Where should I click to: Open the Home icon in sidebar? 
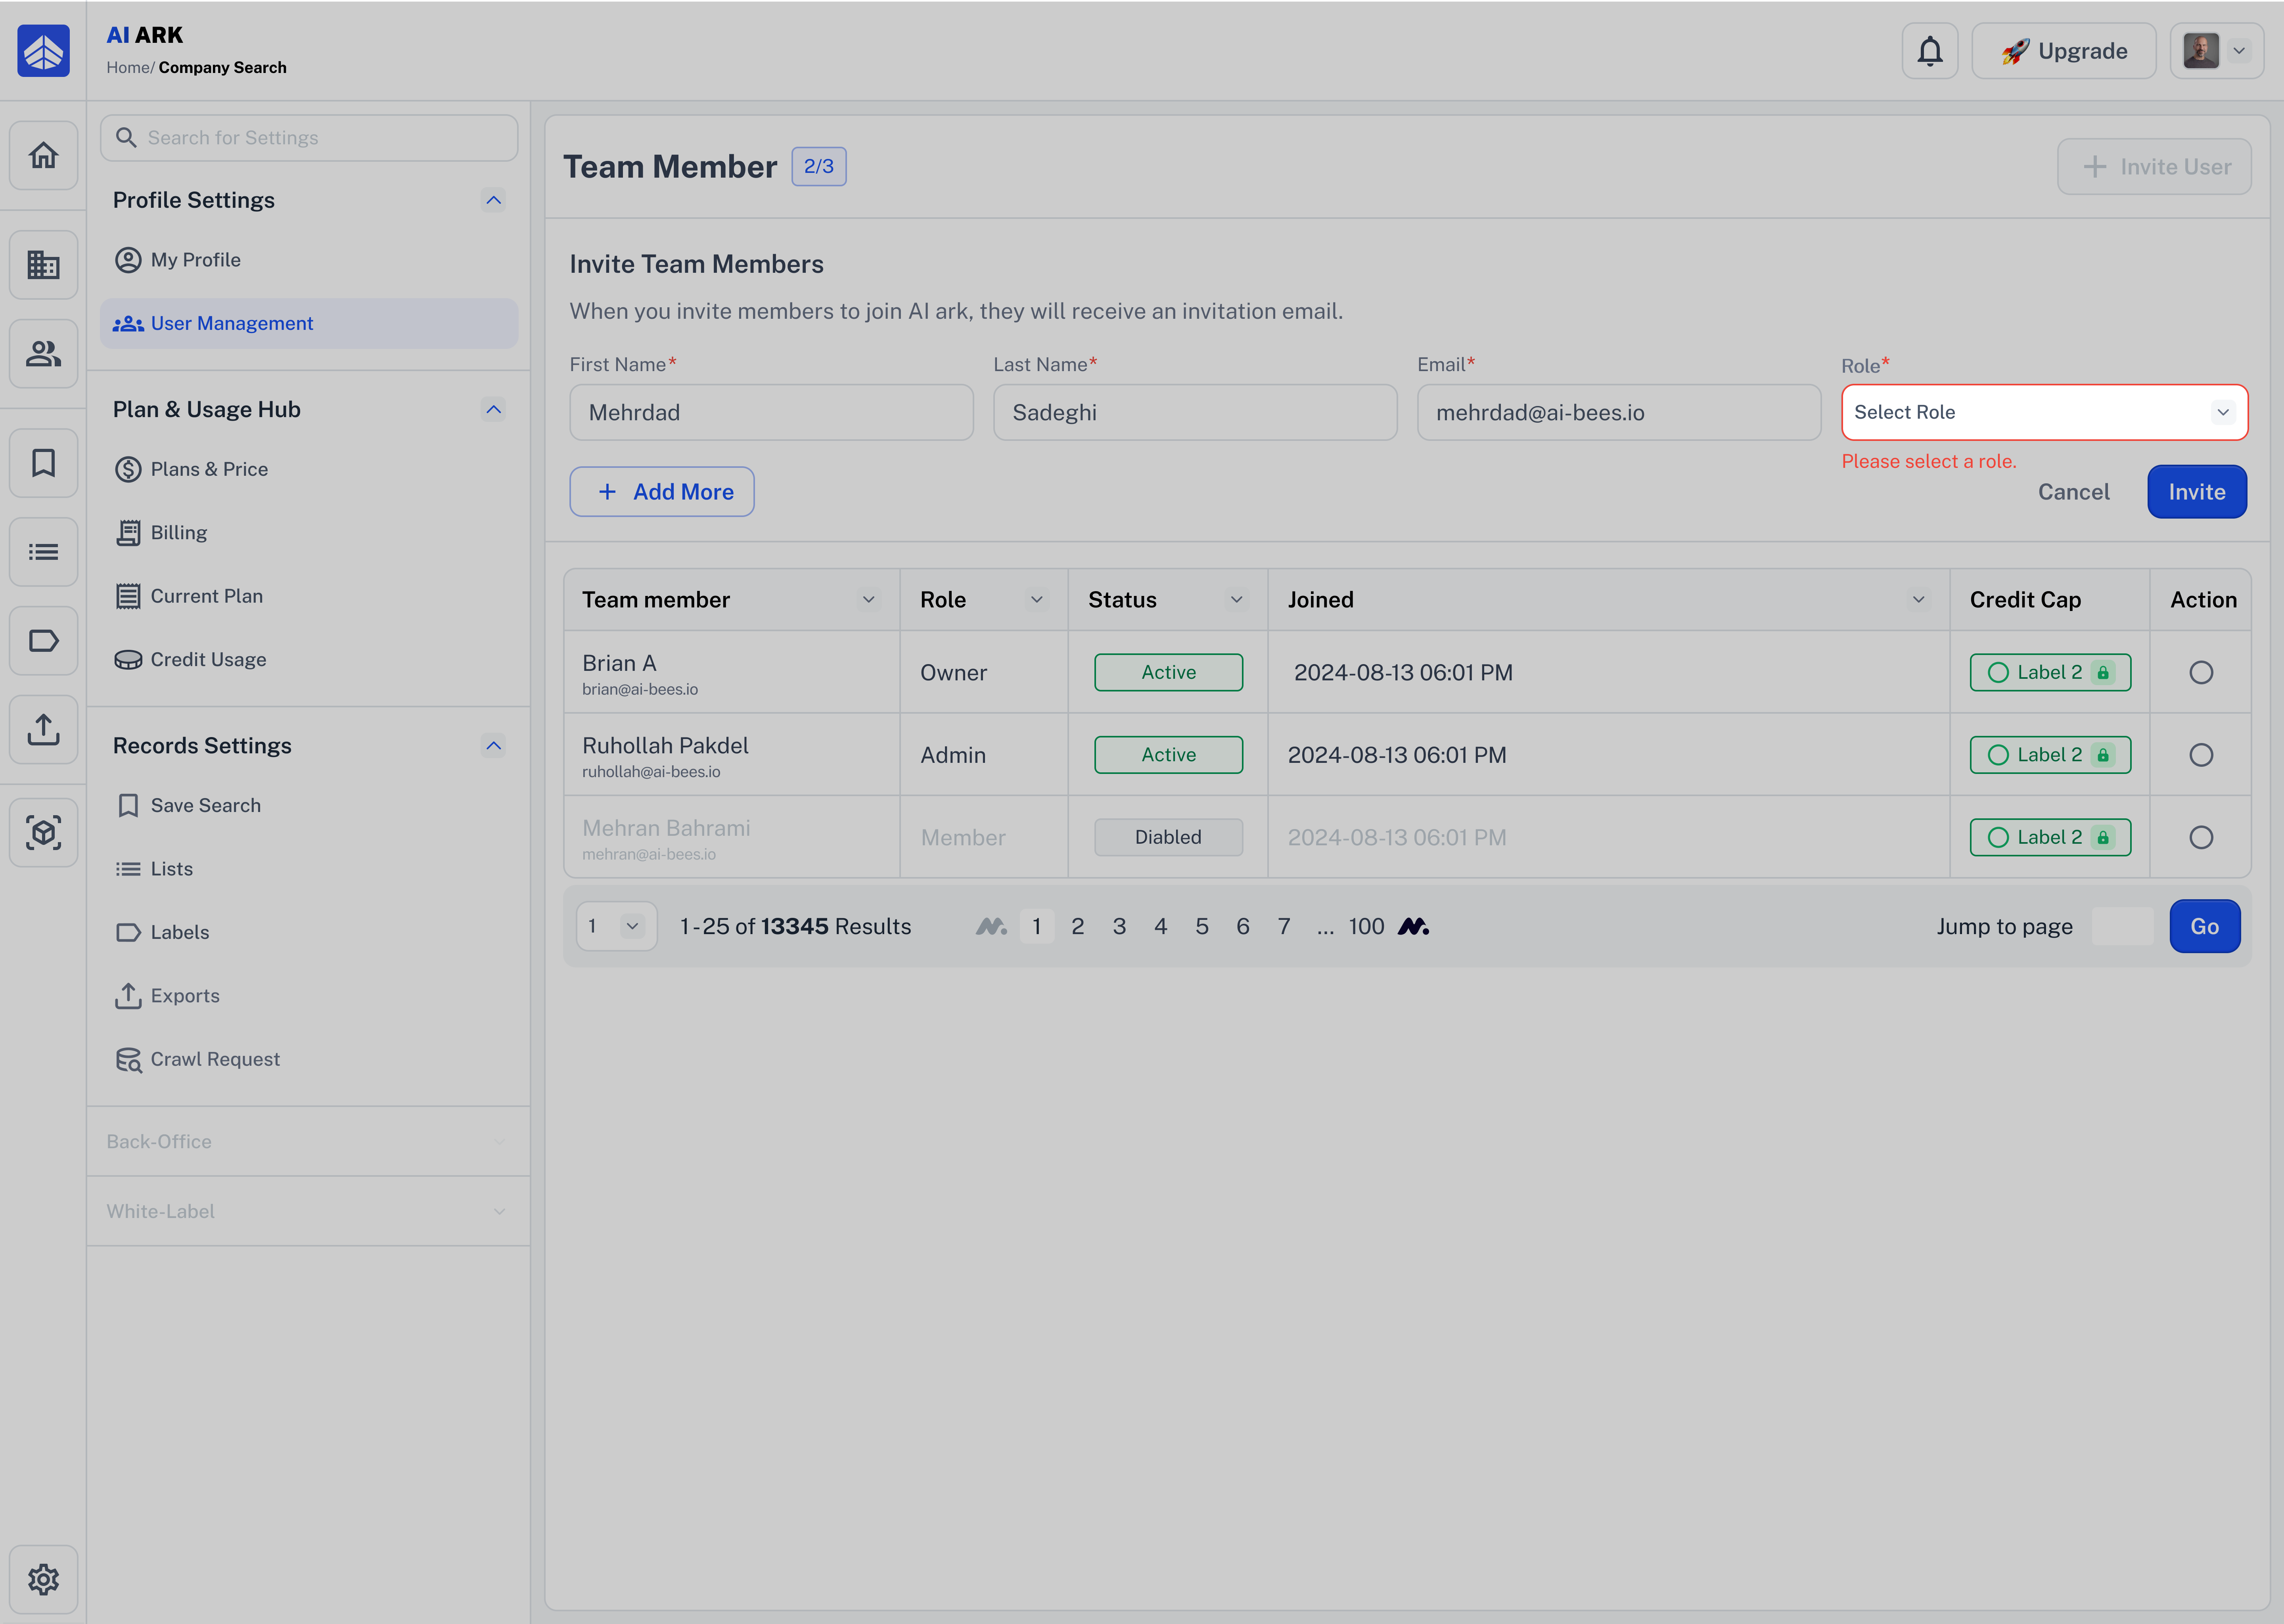pyautogui.click(x=43, y=156)
